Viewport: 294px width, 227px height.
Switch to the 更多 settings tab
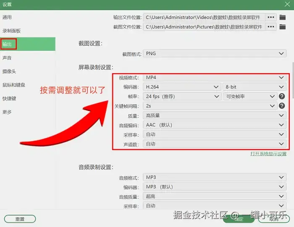[x=28, y=112]
